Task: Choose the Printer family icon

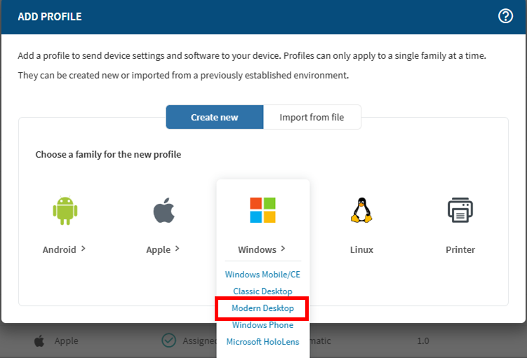Action: point(460,210)
